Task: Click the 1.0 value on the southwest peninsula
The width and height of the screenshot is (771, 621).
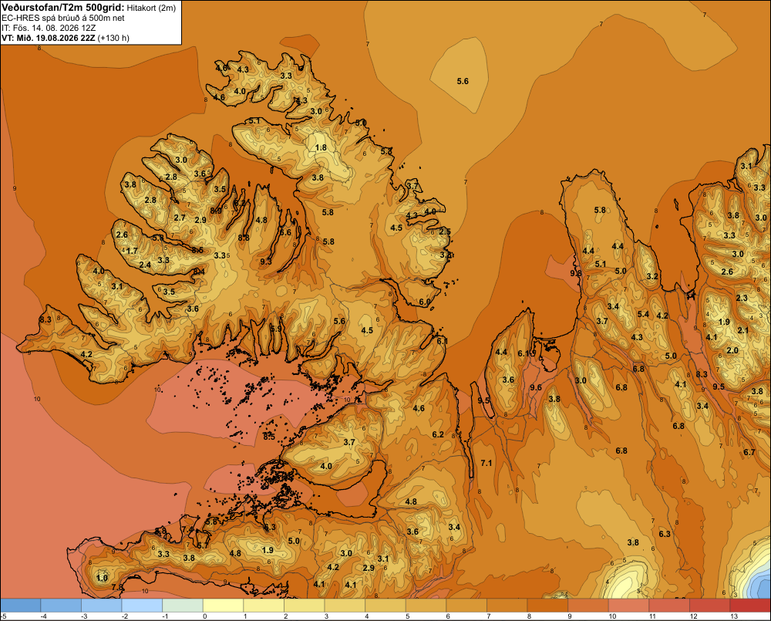Action: point(102,578)
